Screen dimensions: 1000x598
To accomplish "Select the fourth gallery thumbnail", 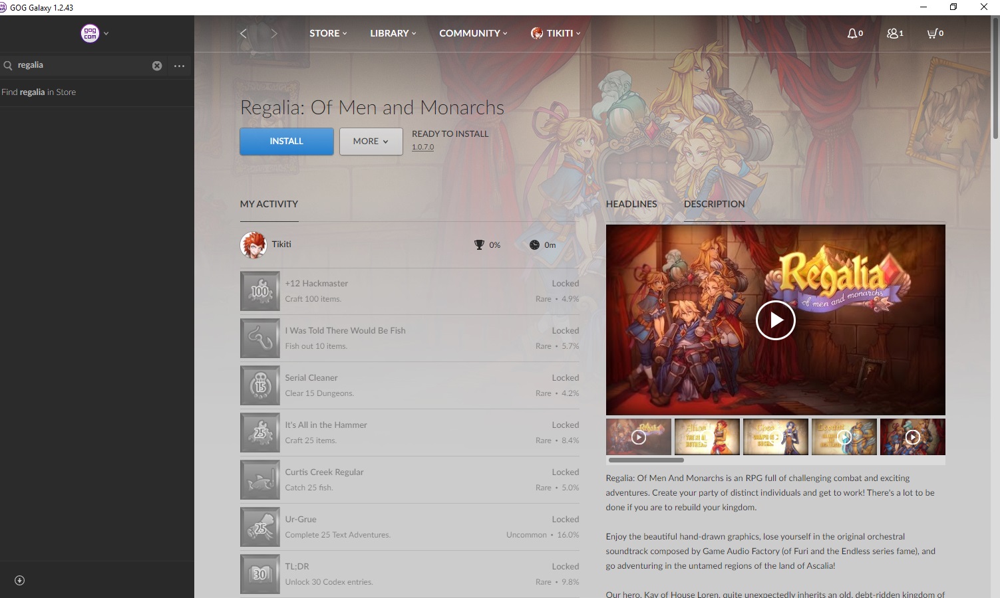I will [844, 437].
